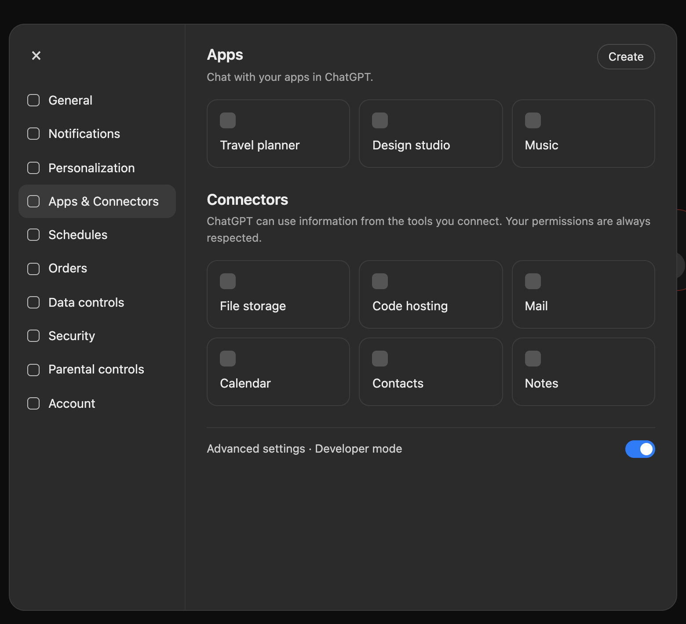The height and width of the screenshot is (624, 686).
Task: Click the "Apps" heading at the top
Action: point(225,55)
